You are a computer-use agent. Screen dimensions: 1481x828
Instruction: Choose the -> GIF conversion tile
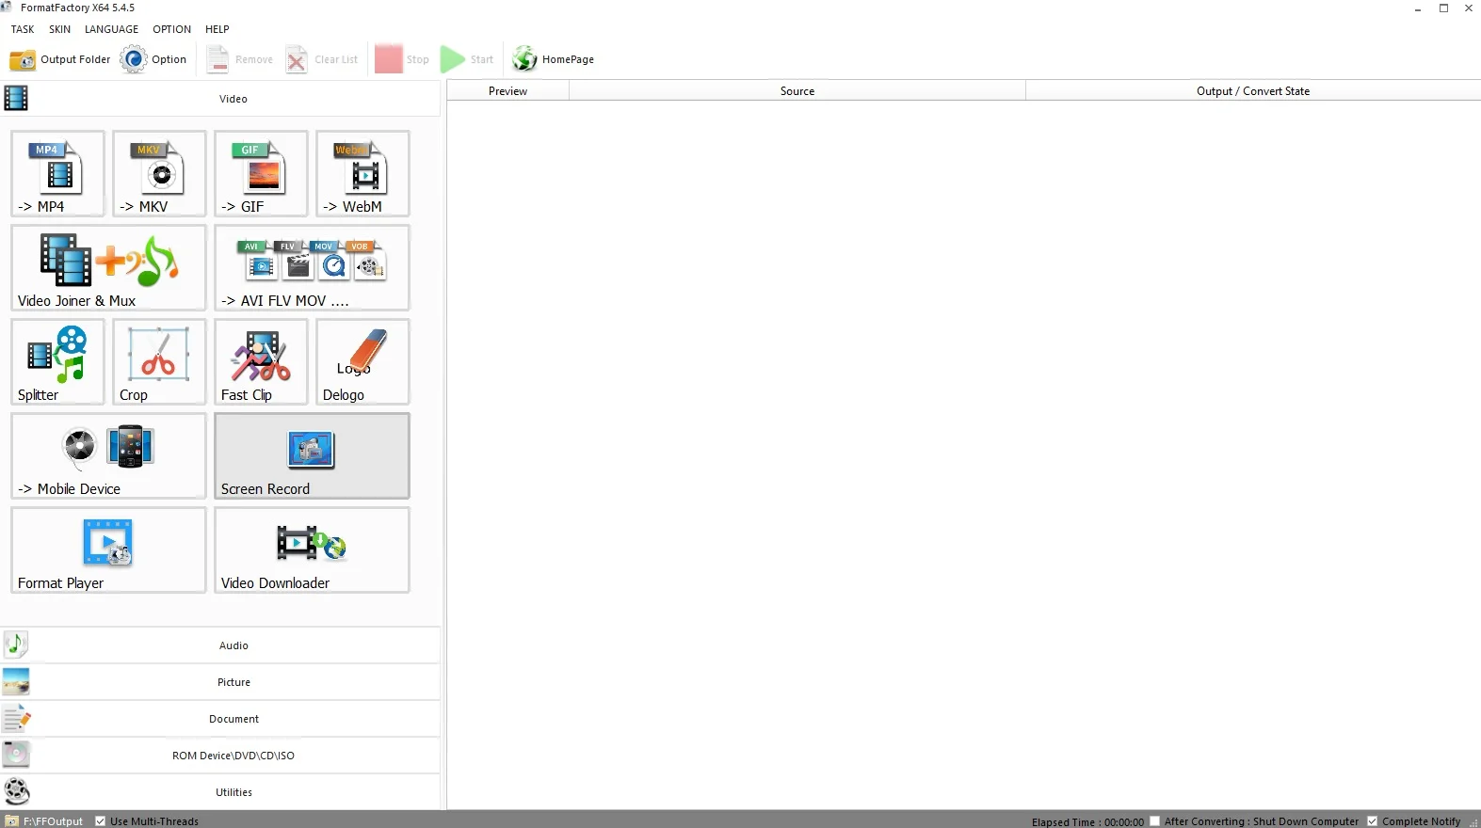(261, 173)
